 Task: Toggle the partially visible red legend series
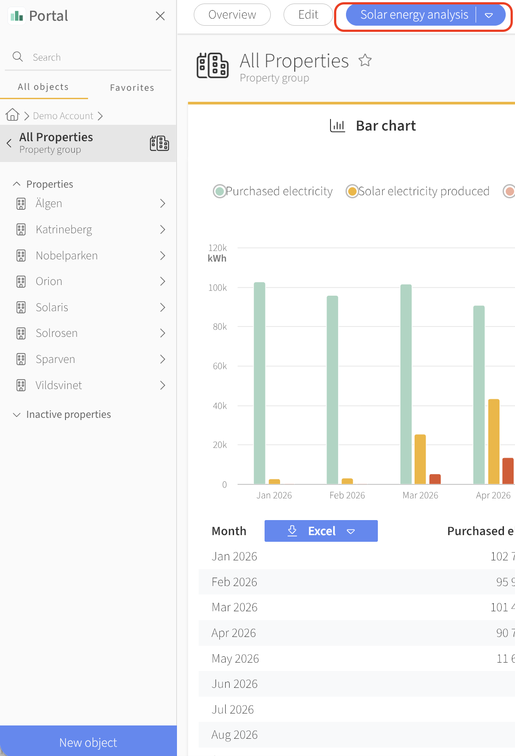tap(509, 191)
